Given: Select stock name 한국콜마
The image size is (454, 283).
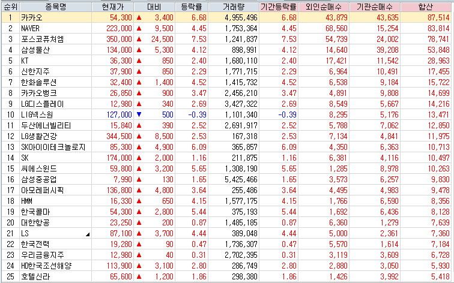Looking at the screenshot, I should pyautogui.click(x=35, y=212).
